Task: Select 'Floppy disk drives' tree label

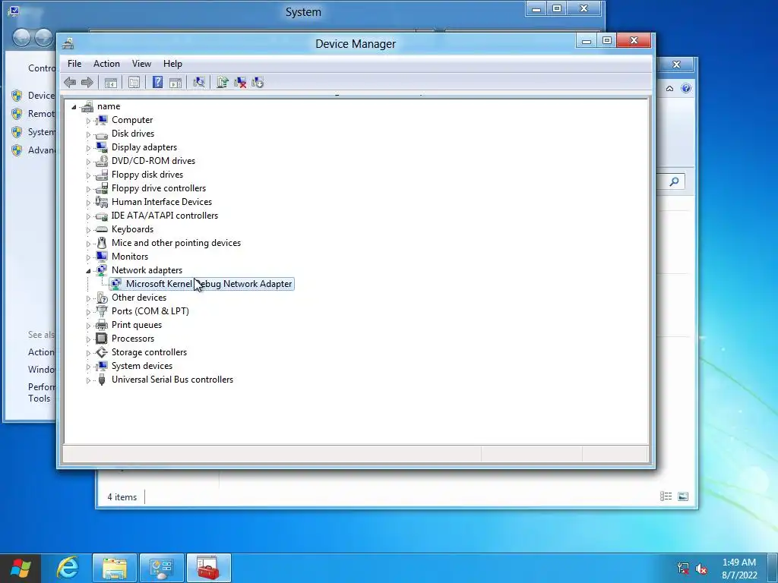Action: 147,175
